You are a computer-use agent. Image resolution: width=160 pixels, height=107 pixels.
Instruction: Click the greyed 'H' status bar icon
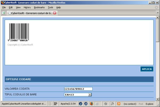point(97,104)
